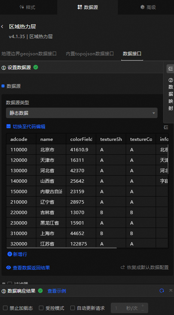
Task: Click the collapse icon beside 切换至代码编辑
Action: pyautogui.click(x=166, y=127)
